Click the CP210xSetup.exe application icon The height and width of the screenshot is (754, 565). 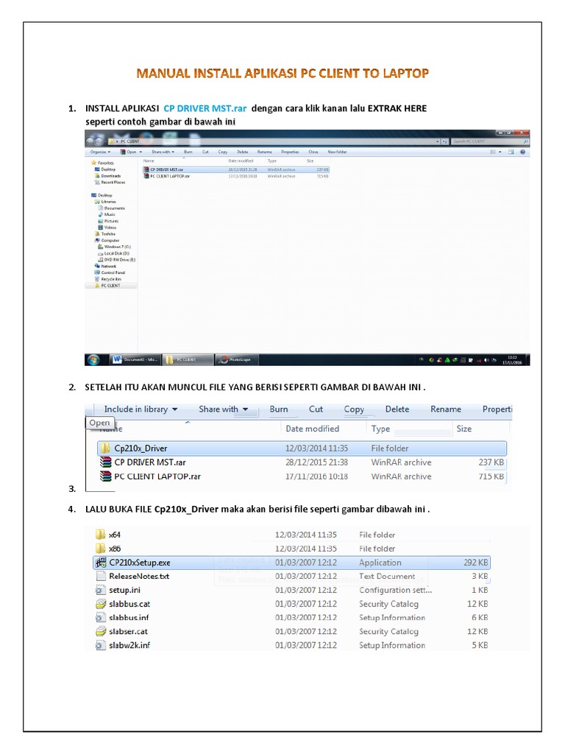(x=100, y=562)
